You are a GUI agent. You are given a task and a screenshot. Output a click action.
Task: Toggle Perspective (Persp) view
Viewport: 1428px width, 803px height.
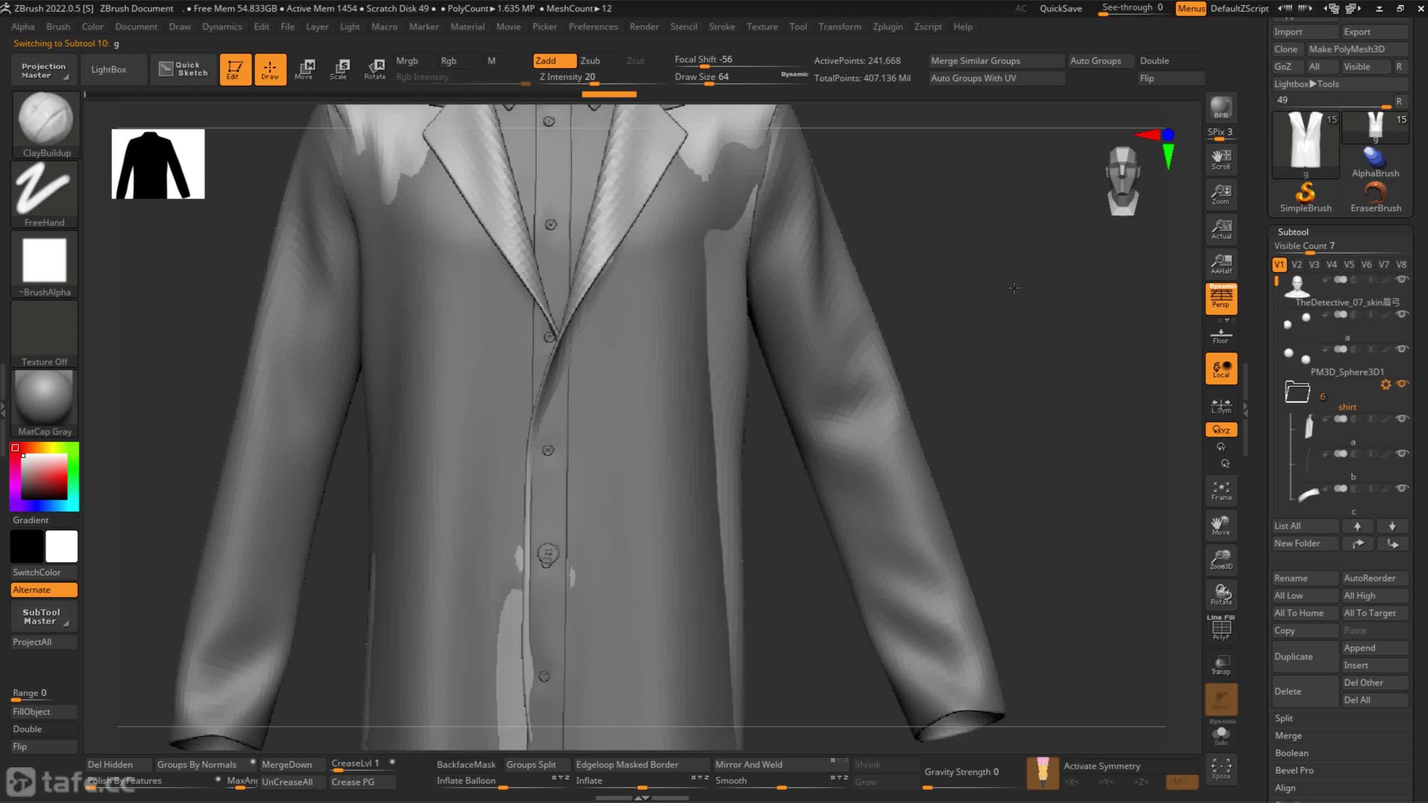coord(1221,299)
